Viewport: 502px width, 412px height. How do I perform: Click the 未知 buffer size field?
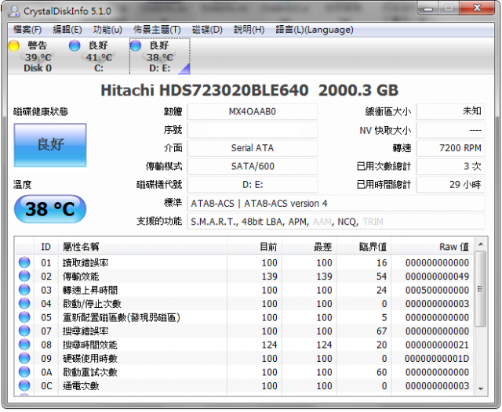(450, 112)
